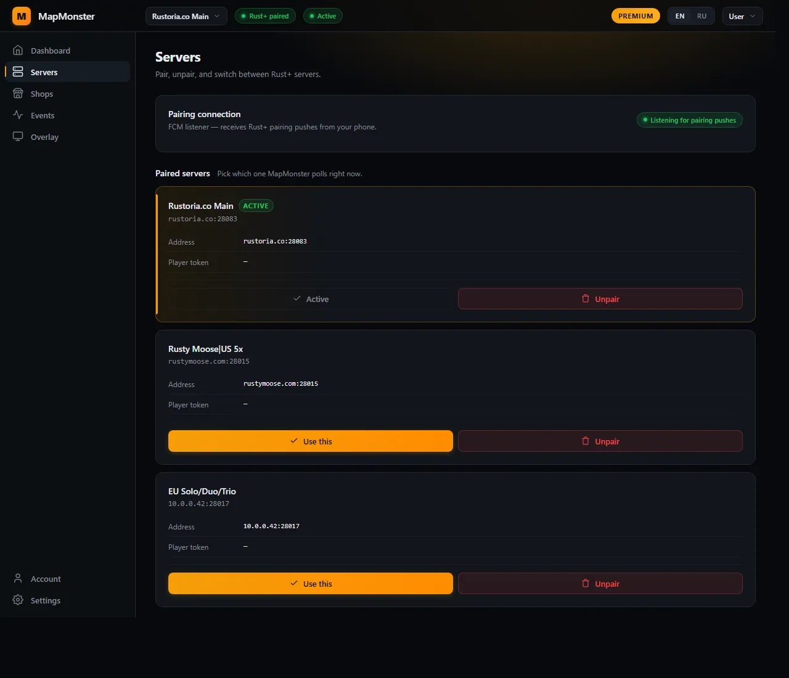Click the Listening for pairing pushes badge

point(690,120)
